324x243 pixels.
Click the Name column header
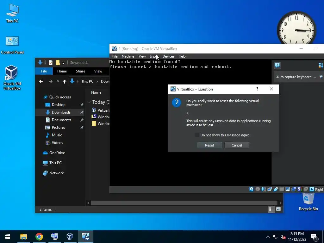pyautogui.click(x=96, y=92)
